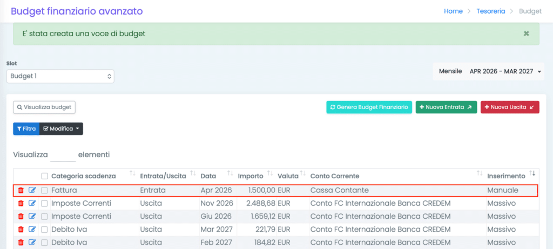This screenshot has width=553, height=249.
Task: Sort by Inserimento column arrows
Action: pos(533,173)
